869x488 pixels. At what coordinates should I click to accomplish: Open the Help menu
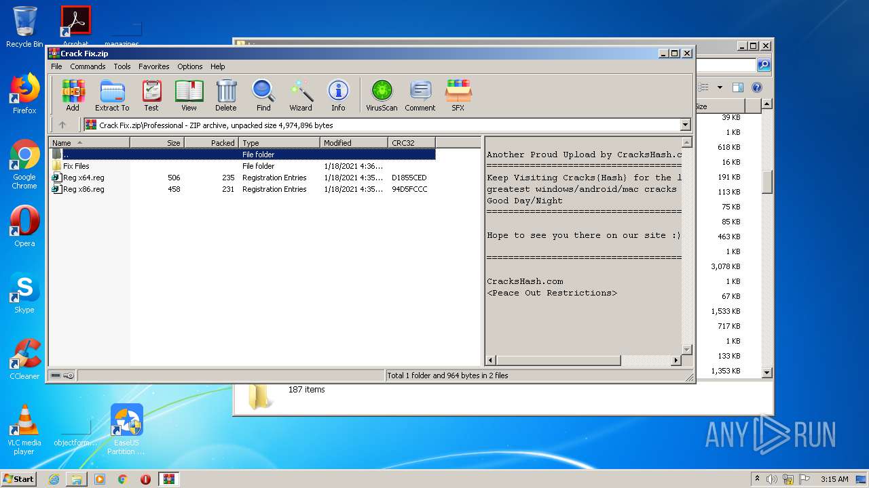click(217, 66)
